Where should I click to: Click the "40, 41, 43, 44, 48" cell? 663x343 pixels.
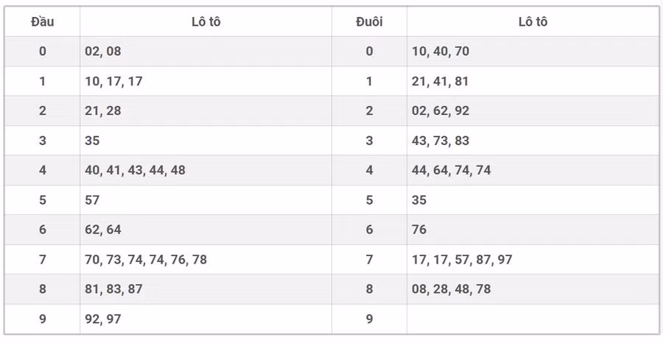[136, 170]
